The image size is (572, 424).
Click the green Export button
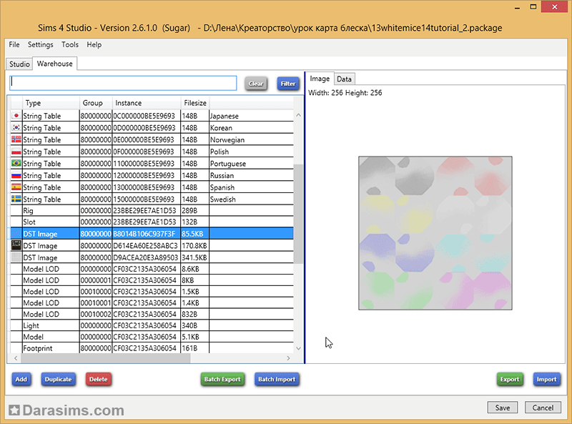pyautogui.click(x=510, y=379)
